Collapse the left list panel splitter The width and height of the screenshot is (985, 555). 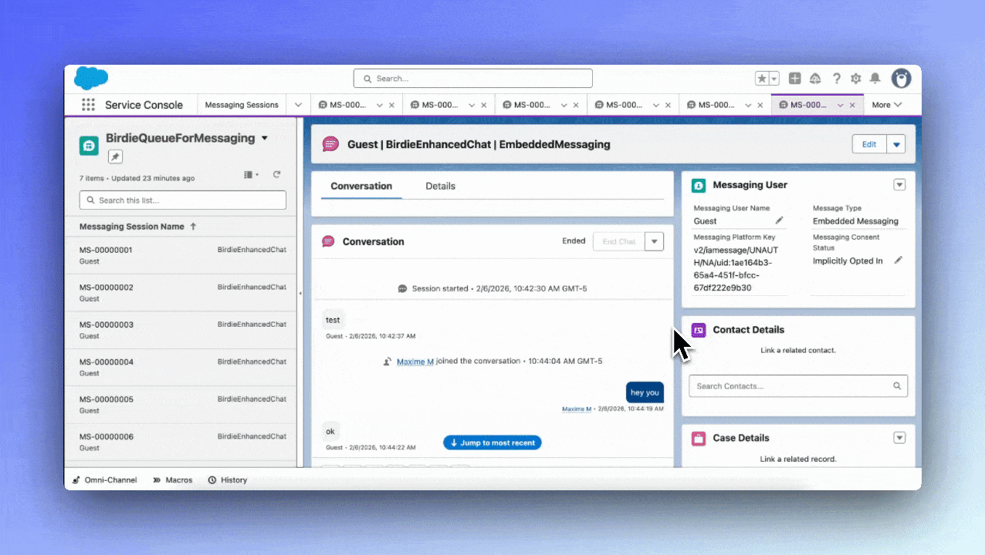tap(300, 293)
